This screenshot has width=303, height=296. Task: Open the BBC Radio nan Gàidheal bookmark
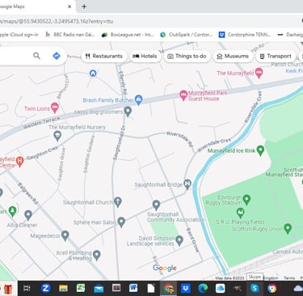[x=70, y=35]
